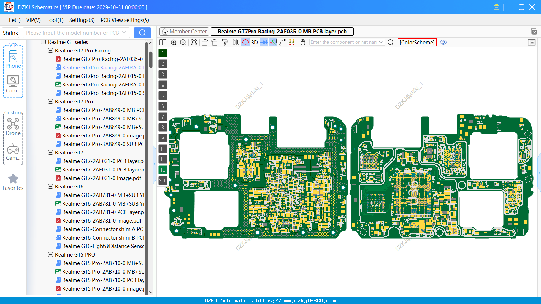This screenshot has height=304, width=541.
Task: Click the tree panel vertical scrollbar
Action: coord(151,60)
